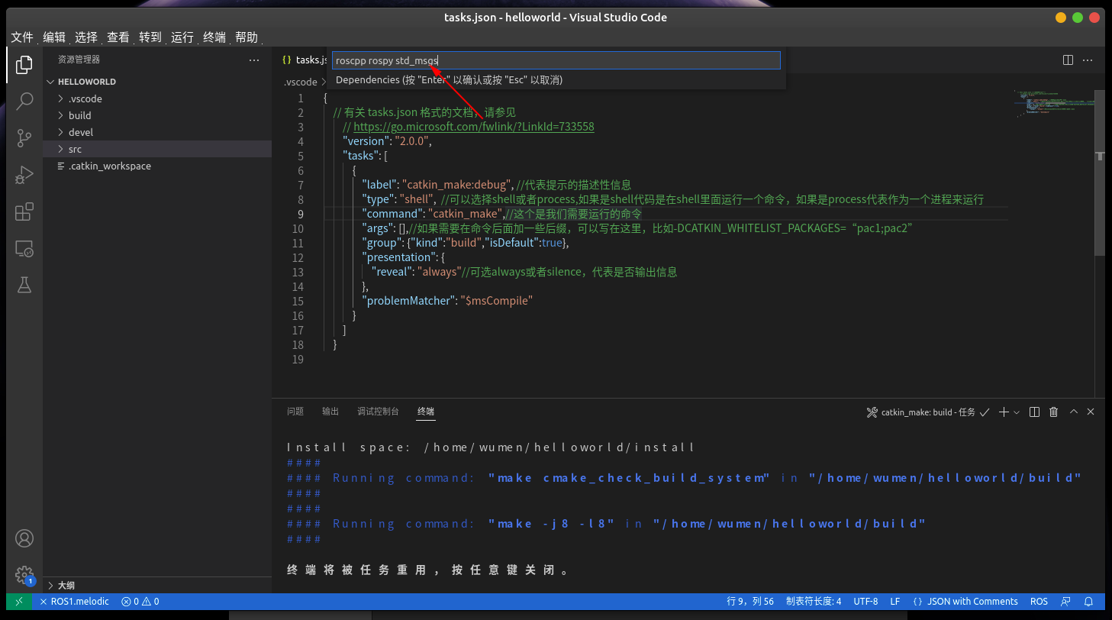Switch to the 输出 panel tab
This screenshot has height=620, width=1112.
(x=330, y=411)
